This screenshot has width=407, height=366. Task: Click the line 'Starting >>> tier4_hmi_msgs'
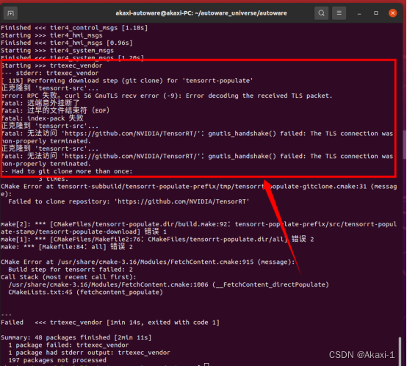point(51,35)
